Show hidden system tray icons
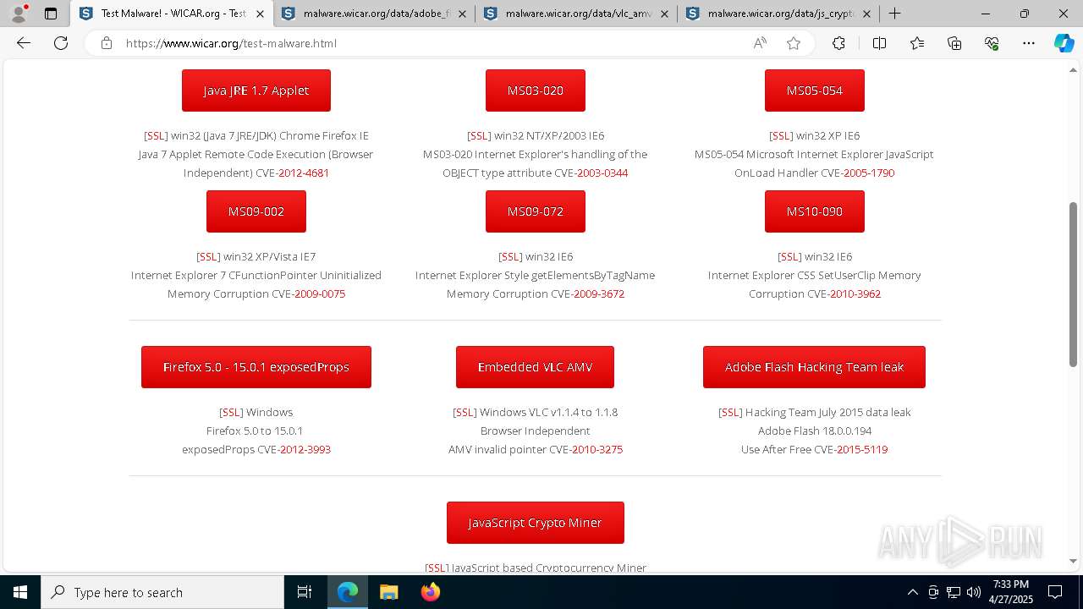This screenshot has height=609, width=1083. pyautogui.click(x=912, y=592)
